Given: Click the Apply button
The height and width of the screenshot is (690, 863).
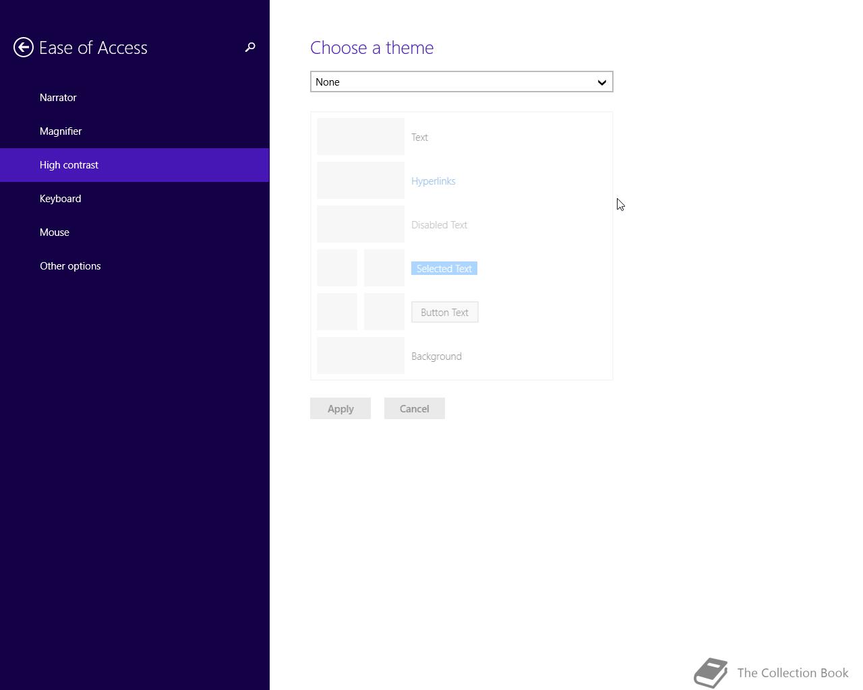Looking at the screenshot, I should click(340, 408).
